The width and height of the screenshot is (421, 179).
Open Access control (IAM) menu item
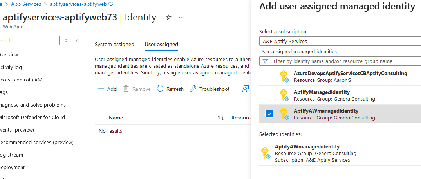[x=22, y=80]
